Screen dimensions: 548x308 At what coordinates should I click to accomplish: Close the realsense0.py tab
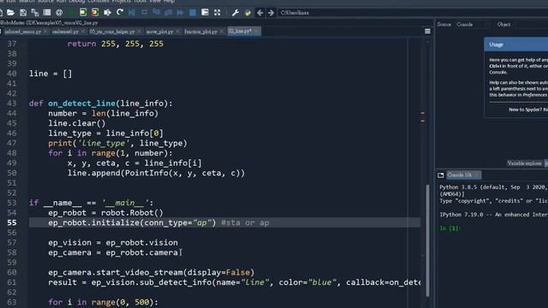[83, 32]
